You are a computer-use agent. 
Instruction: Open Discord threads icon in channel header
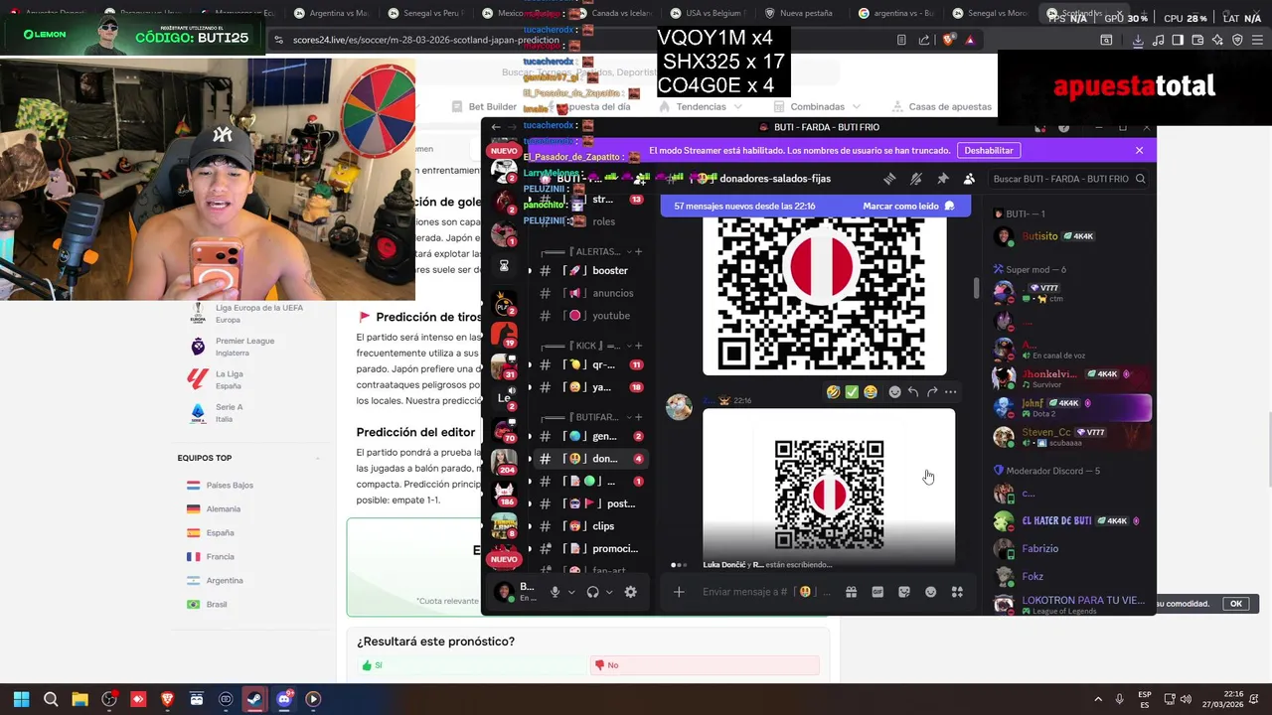pyautogui.click(x=889, y=179)
